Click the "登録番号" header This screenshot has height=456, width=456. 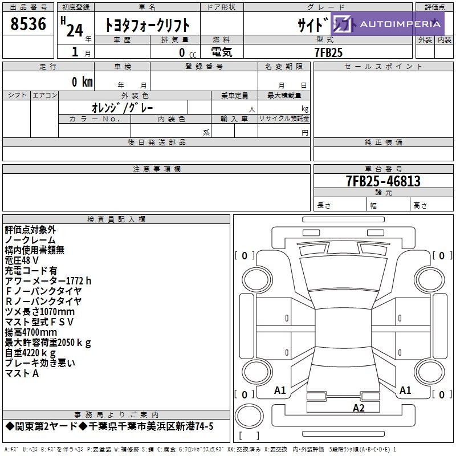tap(204, 67)
